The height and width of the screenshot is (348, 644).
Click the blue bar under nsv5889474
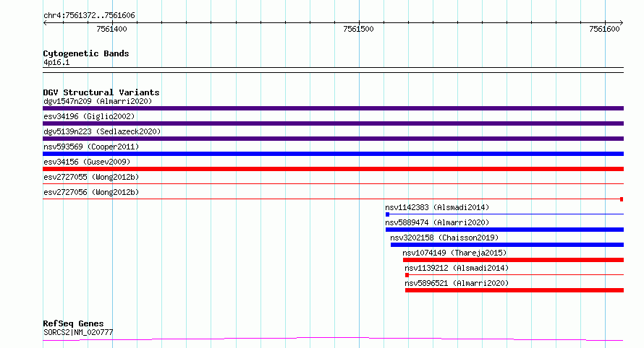tap(505, 230)
